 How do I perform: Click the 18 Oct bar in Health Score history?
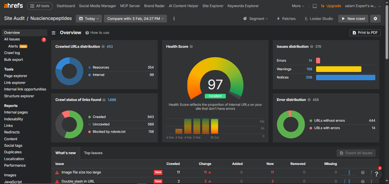coord(214,126)
